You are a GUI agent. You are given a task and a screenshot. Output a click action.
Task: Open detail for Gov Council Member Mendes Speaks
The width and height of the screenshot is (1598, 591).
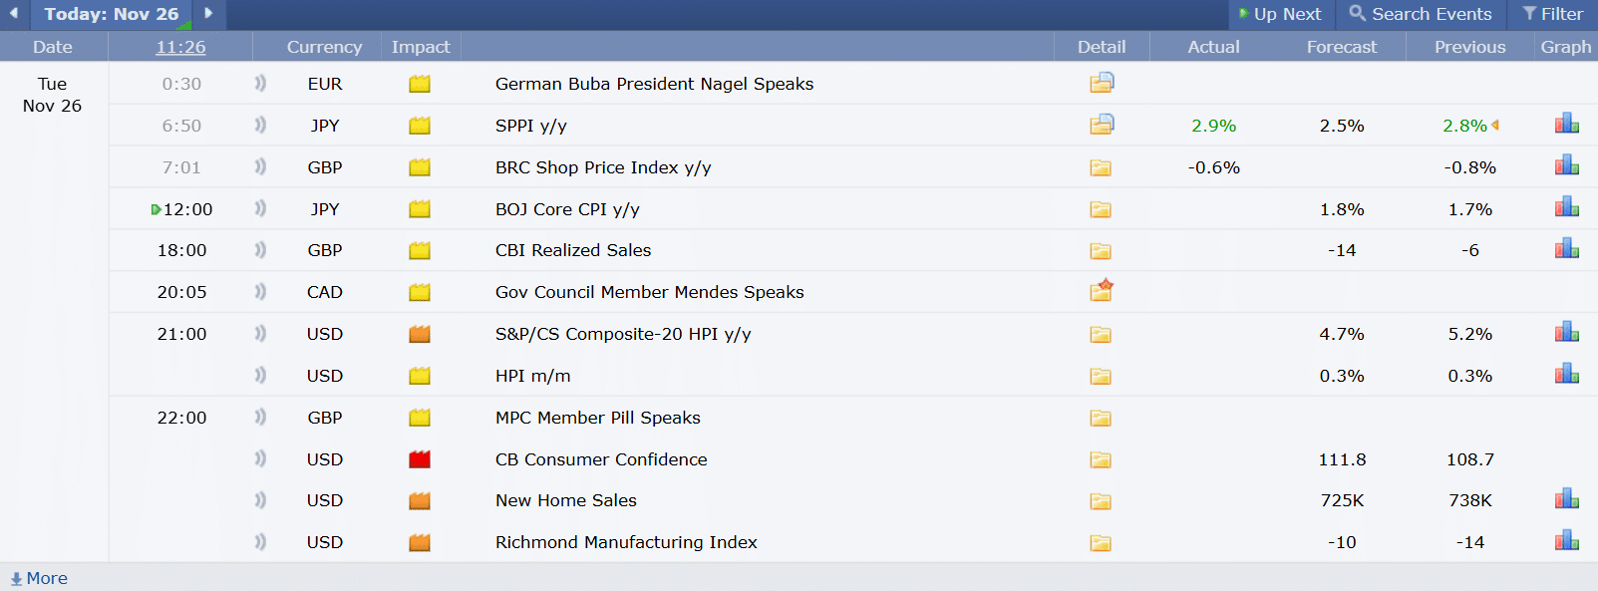[1101, 291]
